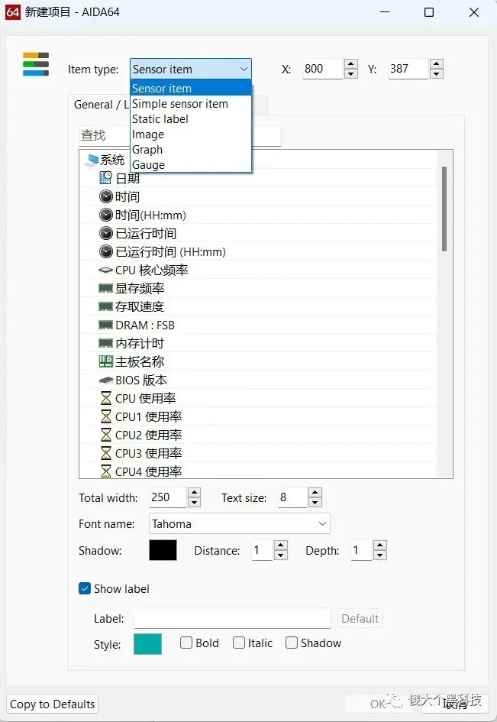Click the hourglass icon beside CPU2 使用率

[106, 435]
